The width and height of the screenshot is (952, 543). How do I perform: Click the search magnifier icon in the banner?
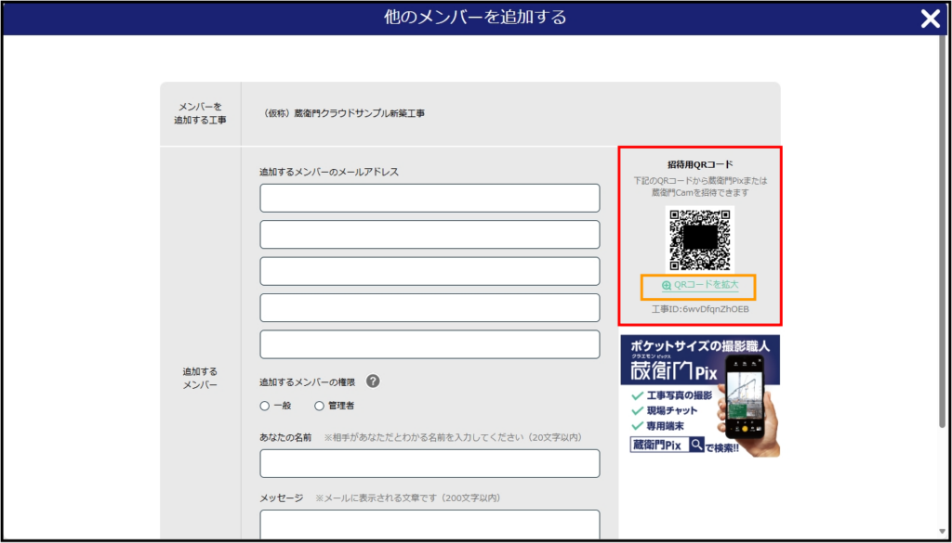coord(696,446)
